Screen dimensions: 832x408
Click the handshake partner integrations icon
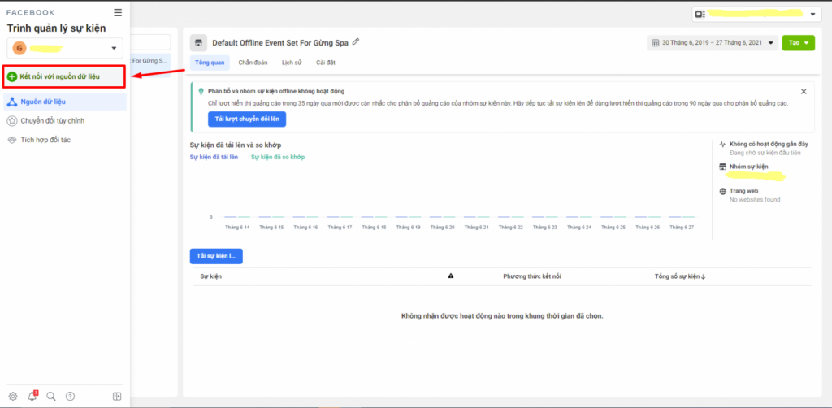pos(12,140)
